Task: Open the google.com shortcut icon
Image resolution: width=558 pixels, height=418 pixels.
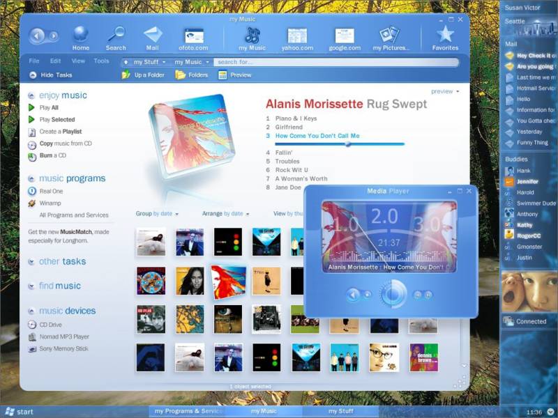Action: tap(345, 36)
